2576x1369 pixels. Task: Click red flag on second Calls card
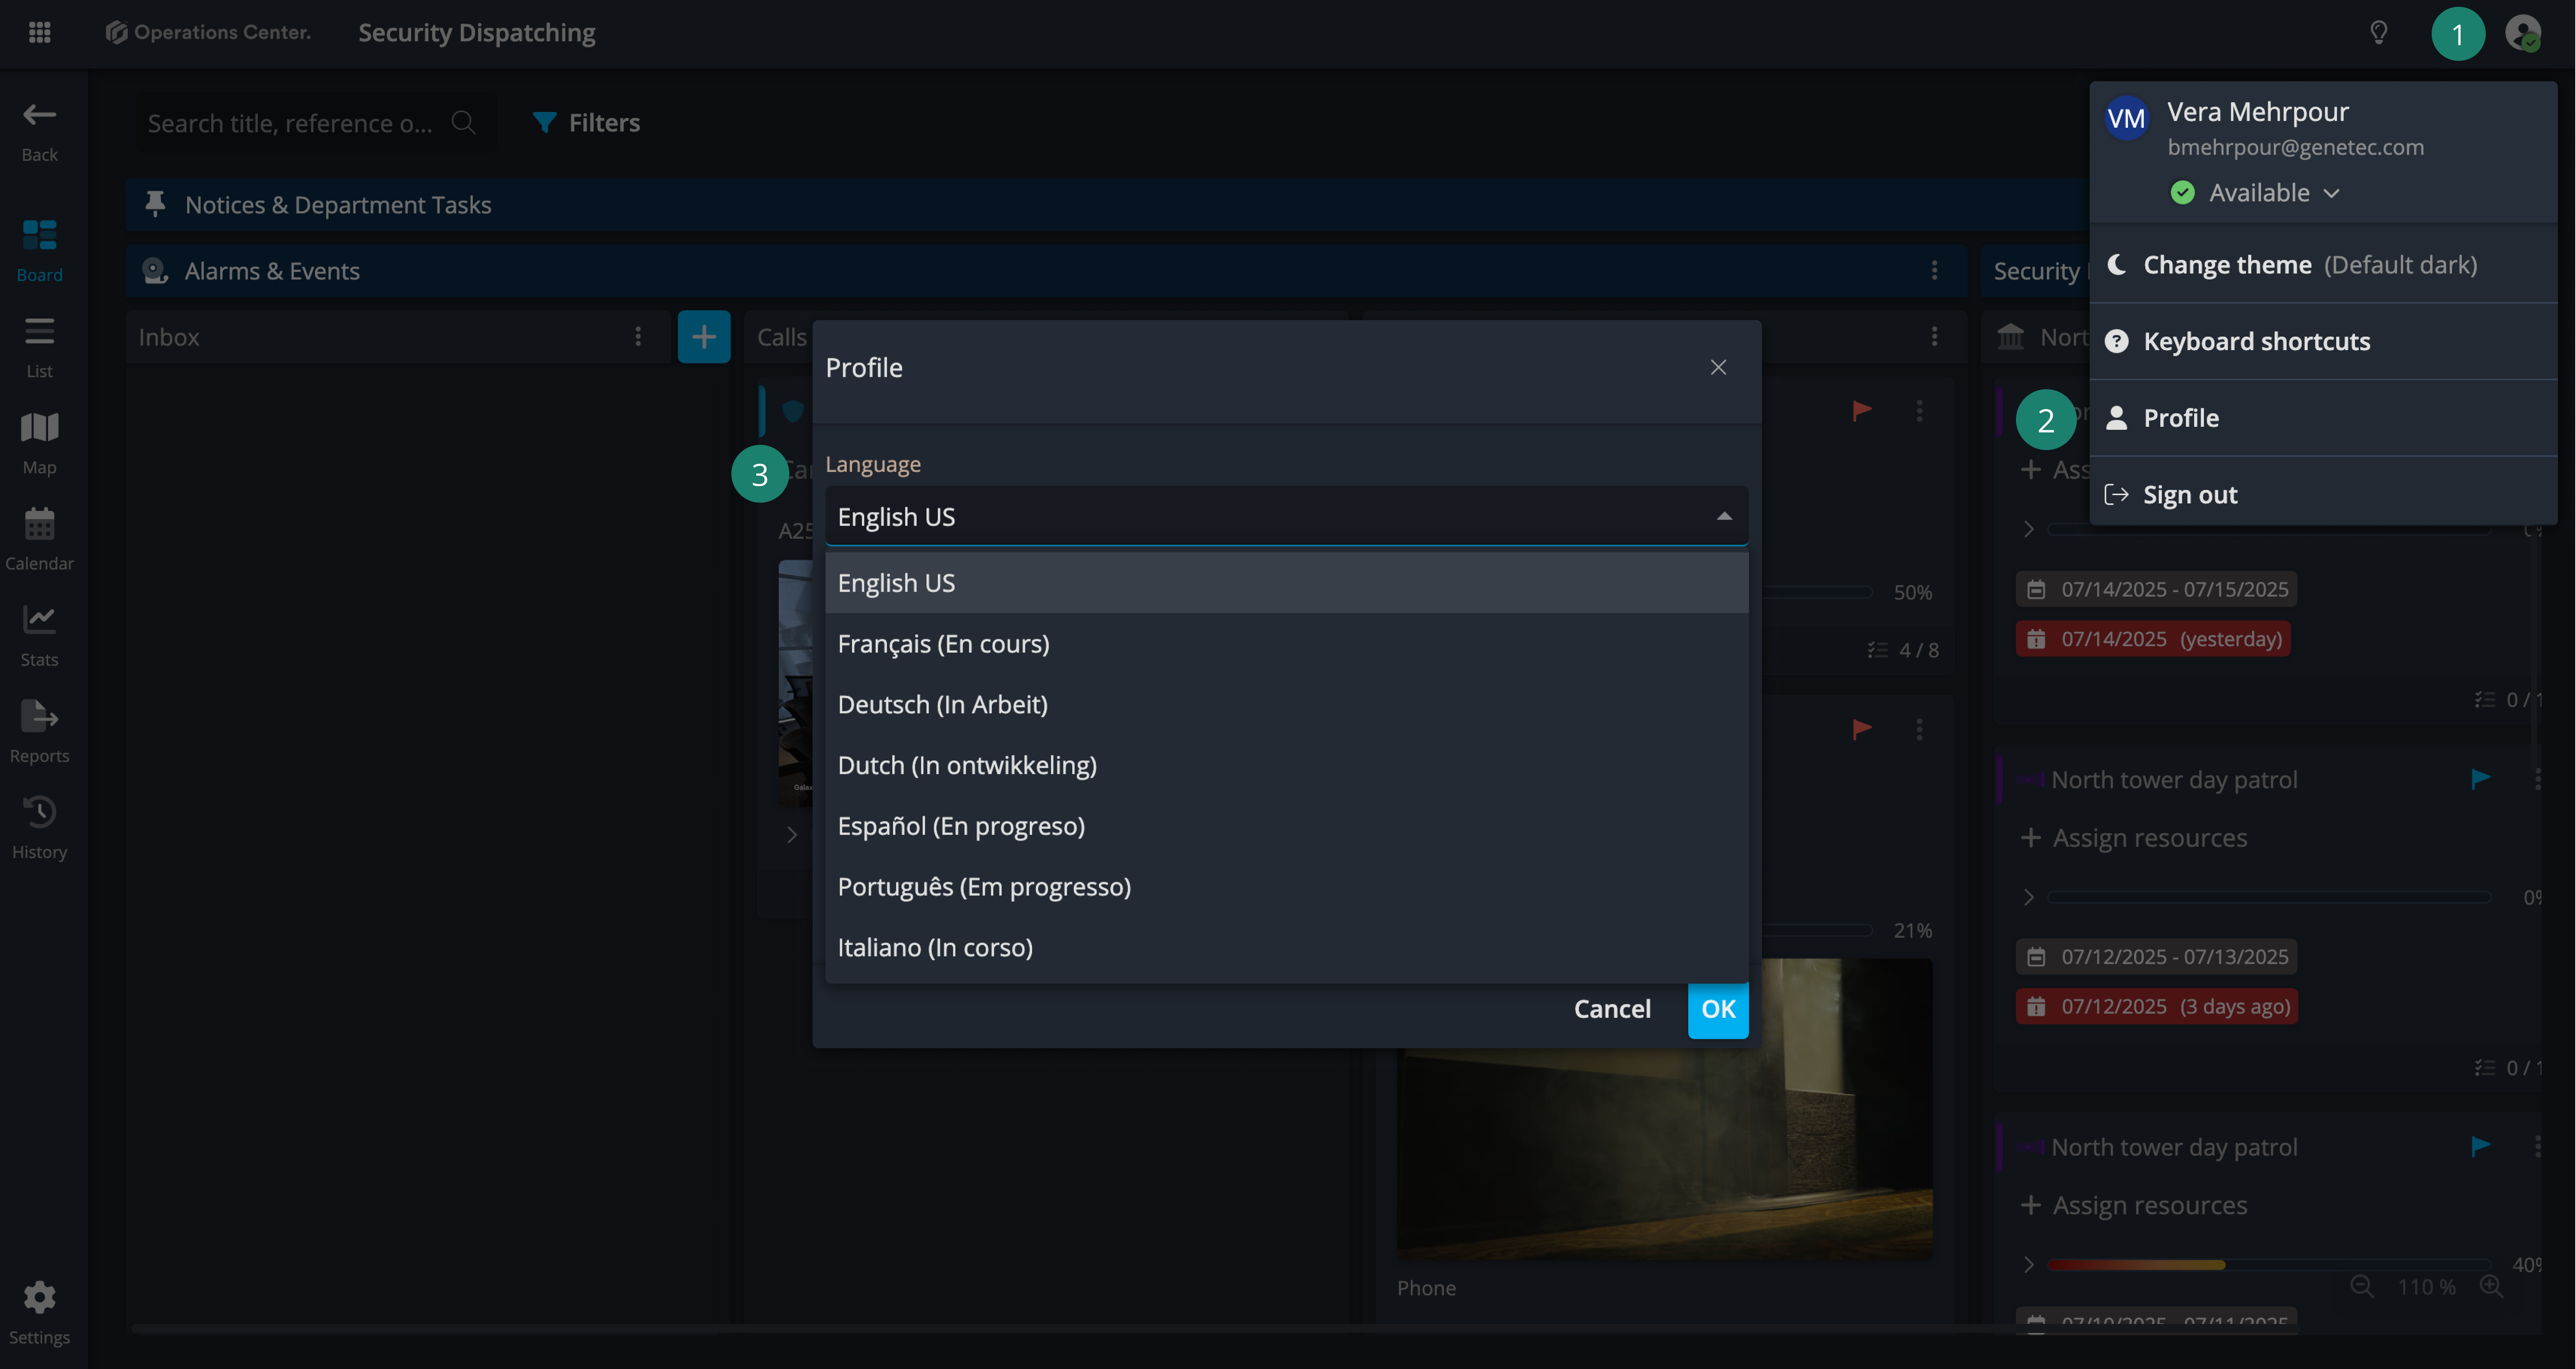pyautogui.click(x=1861, y=730)
